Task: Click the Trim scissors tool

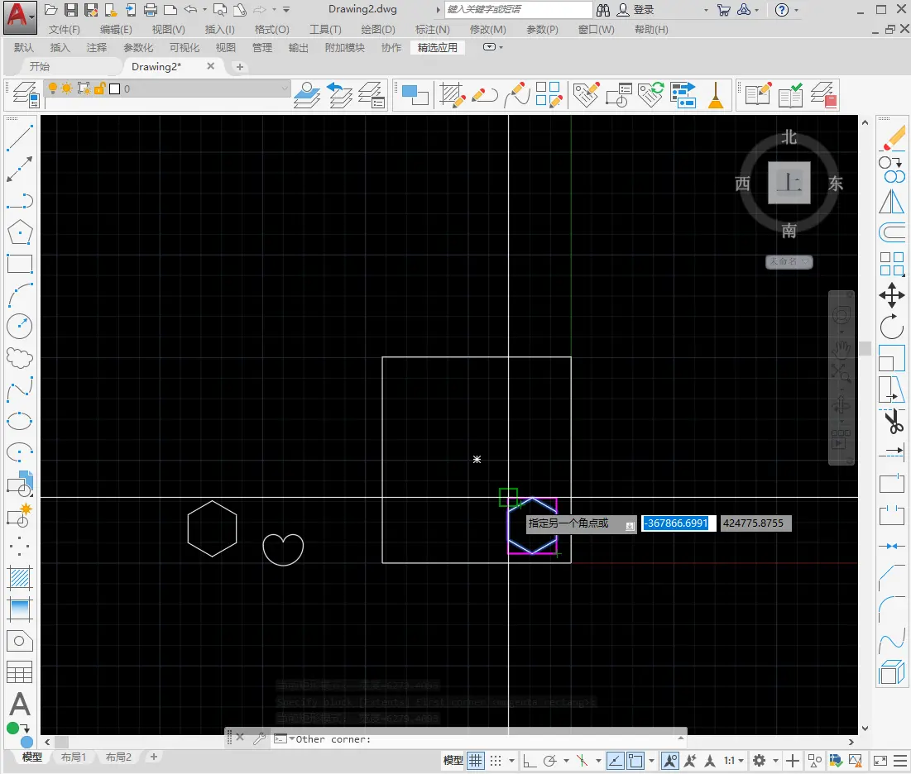Action: tap(892, 421)
